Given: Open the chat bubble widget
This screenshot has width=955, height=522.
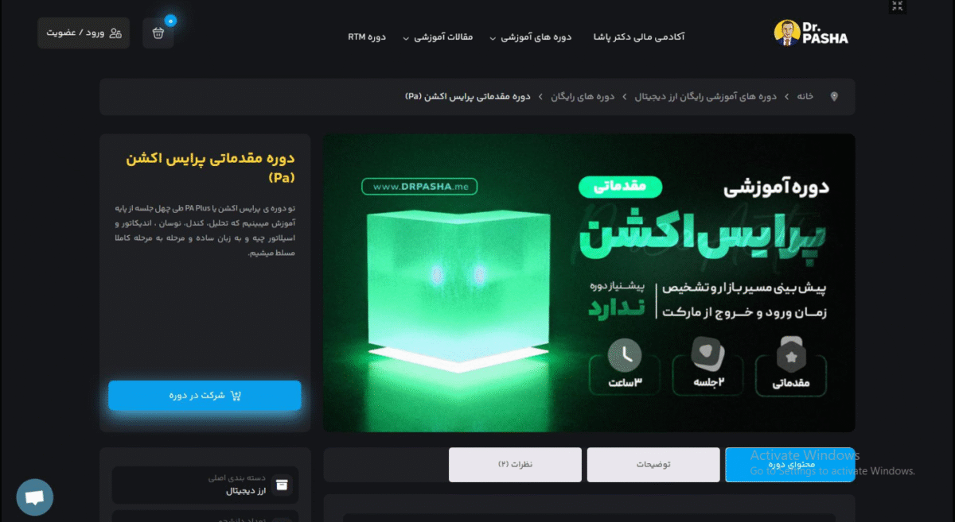Looking at the screenshot, I should (34, 497).
